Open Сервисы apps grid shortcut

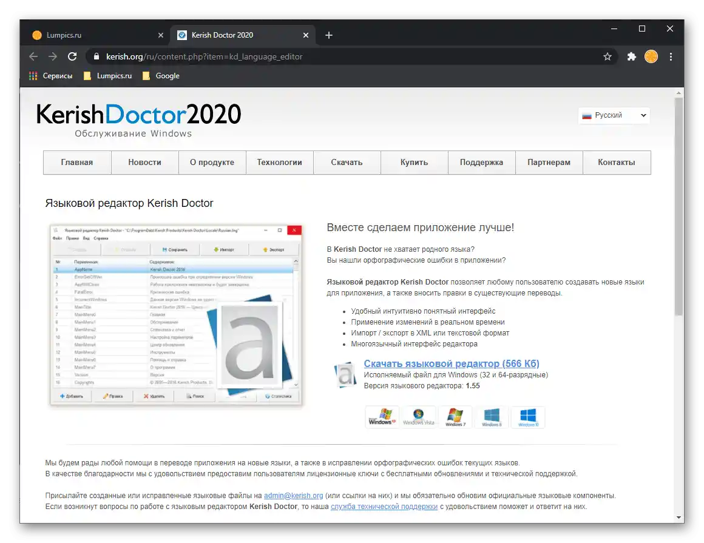click(51, 76)
